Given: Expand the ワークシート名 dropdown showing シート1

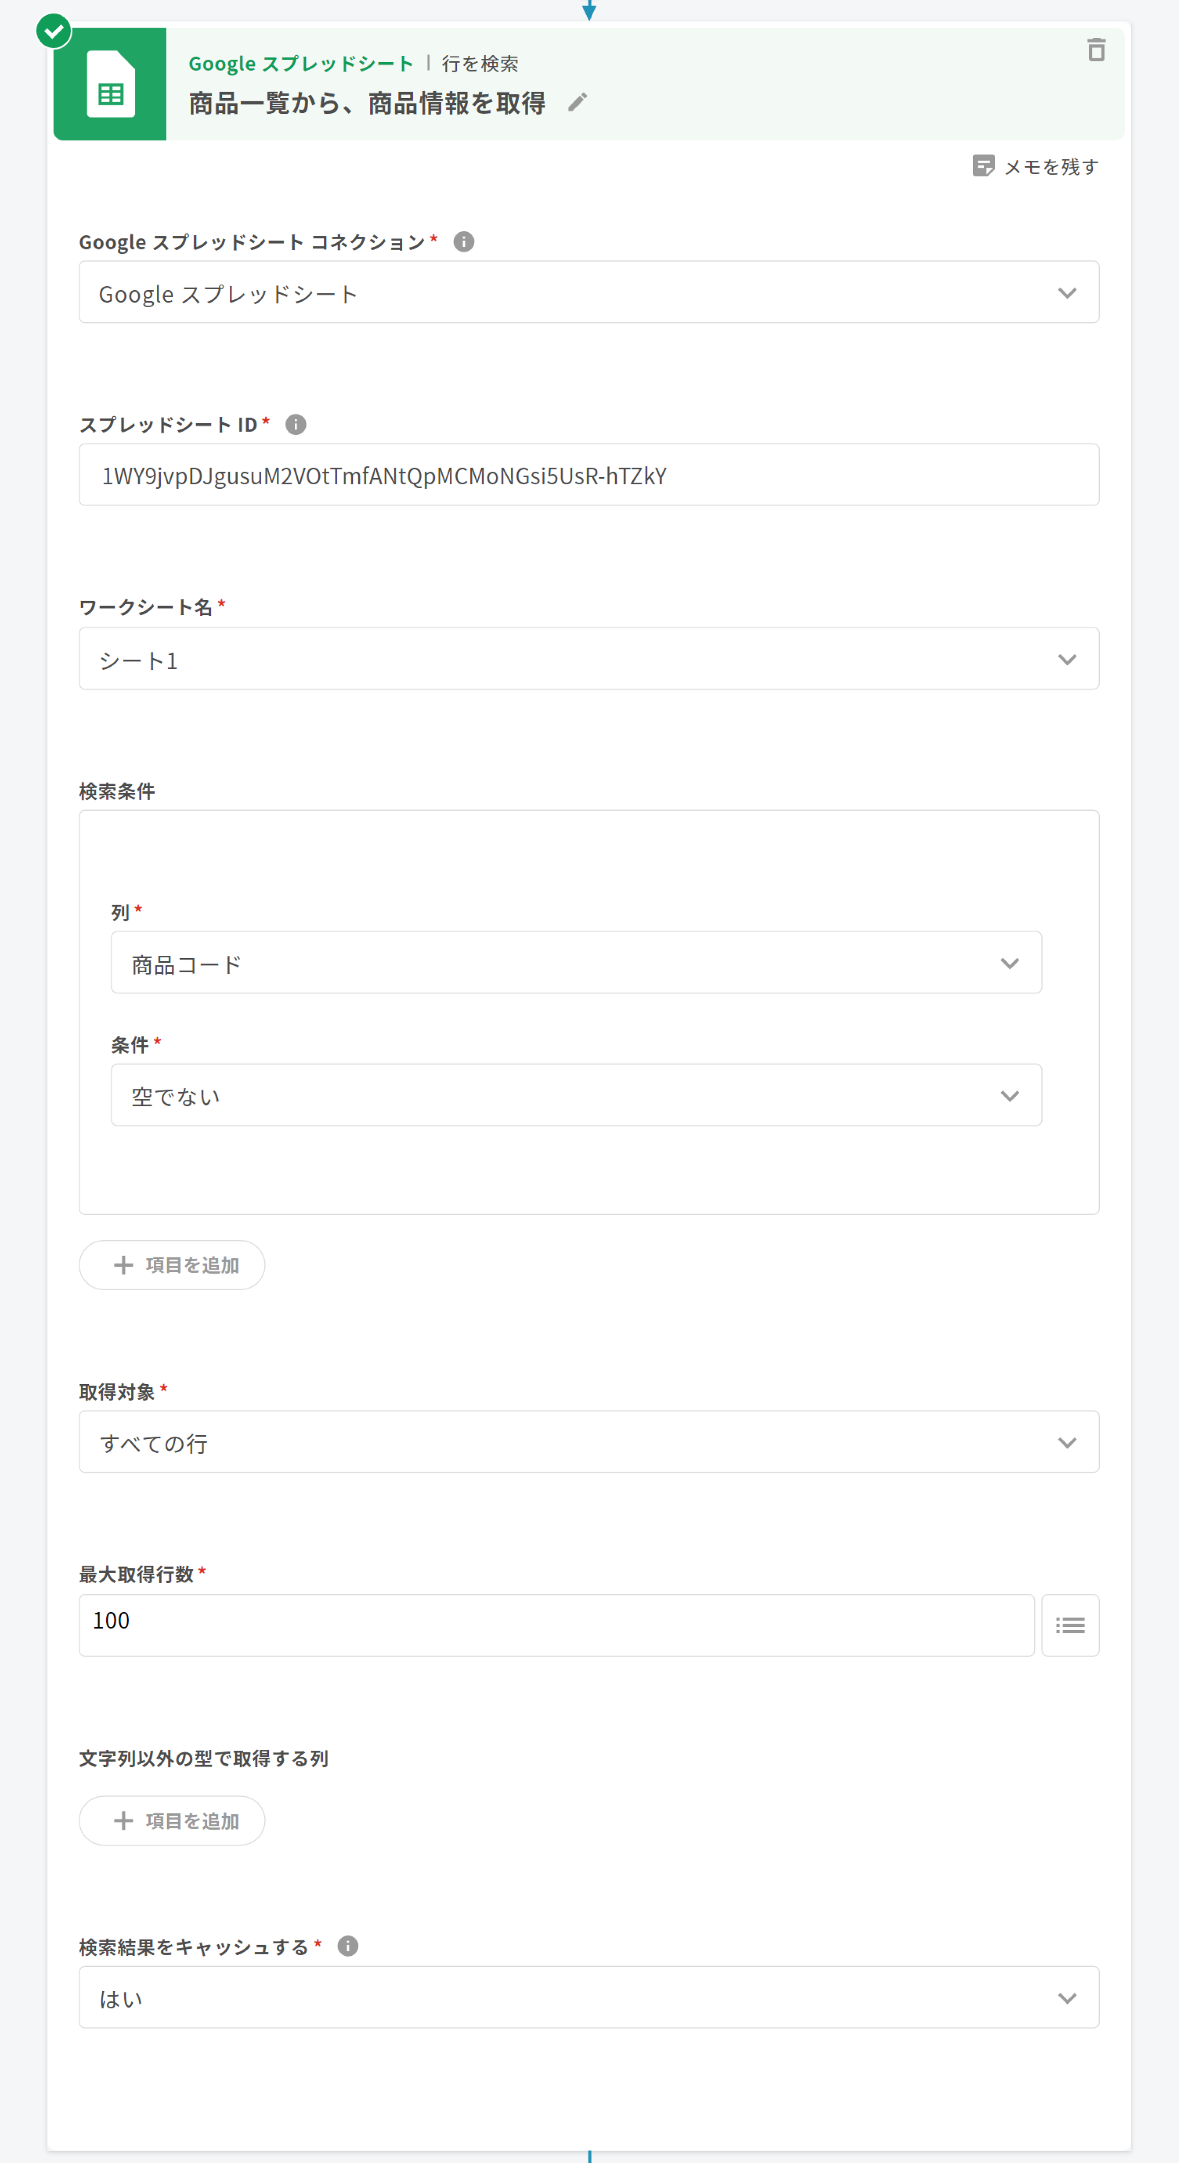Looking at the screenshot, I should pyautogui.click(x=589, y=659).
